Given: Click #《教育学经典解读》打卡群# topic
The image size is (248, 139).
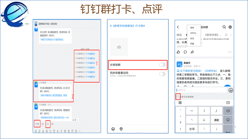Looking at the screenshot, I should [x=127, y=26].
